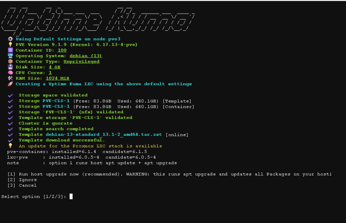Click the debian-13-standard template filename

click(104, 134)
